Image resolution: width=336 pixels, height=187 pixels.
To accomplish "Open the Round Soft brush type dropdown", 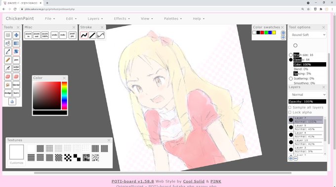I will pyautogui.click(x=307, y=35).
